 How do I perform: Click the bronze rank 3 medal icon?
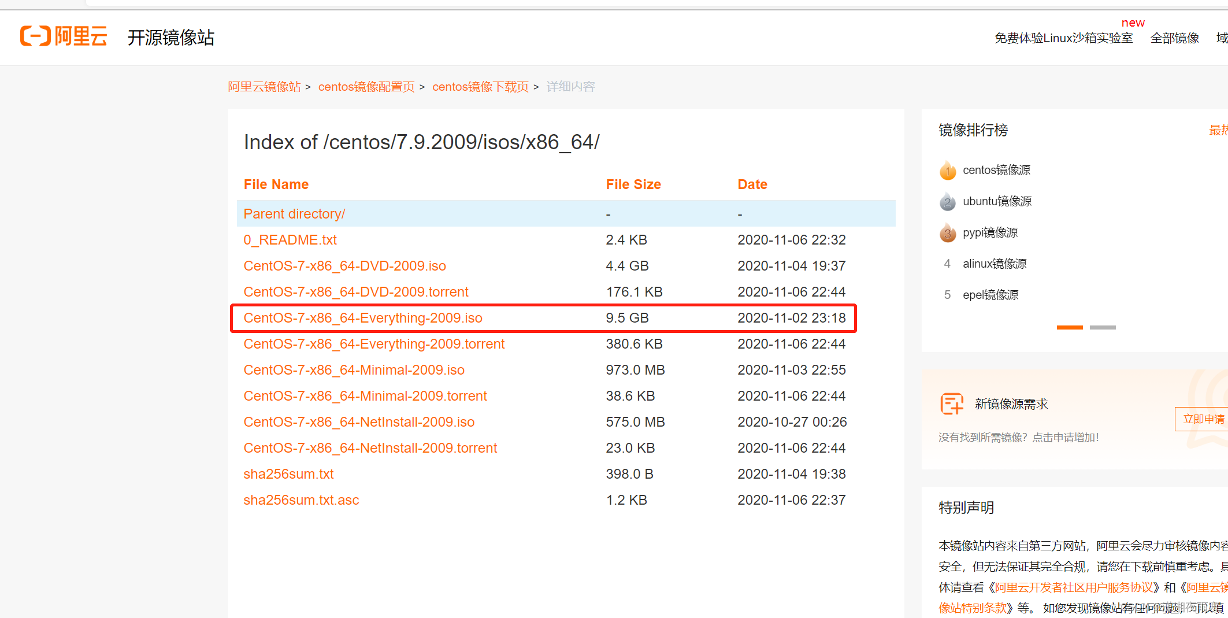tap(948, 232)
